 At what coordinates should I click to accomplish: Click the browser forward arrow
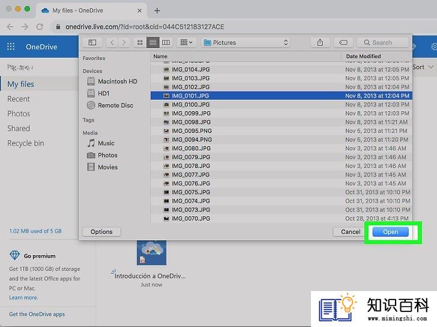pos(25,27)
